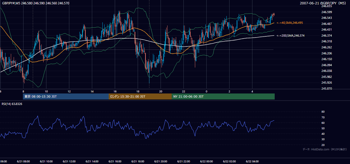The height and width of the screenshot is (164, 350).
Task: Click the GBPJPY#,M5 chart title text
Action: pyautogui.click(x=36, y=3)
